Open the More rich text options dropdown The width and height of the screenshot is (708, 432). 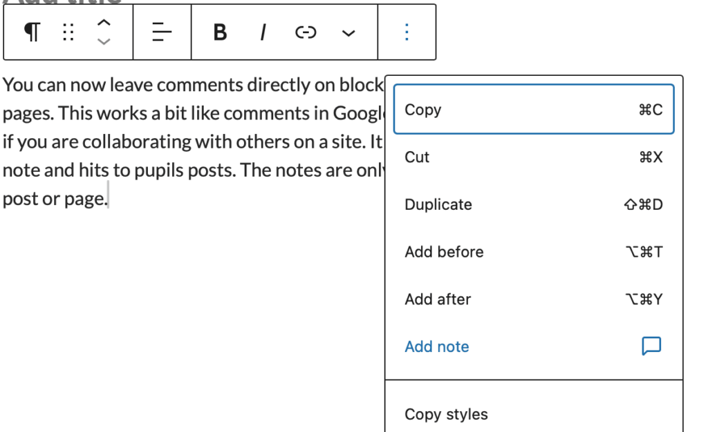coord(348,33)
